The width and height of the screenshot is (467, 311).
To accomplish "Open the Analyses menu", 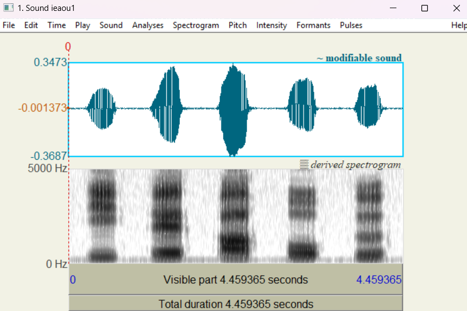I will (148, 26).
